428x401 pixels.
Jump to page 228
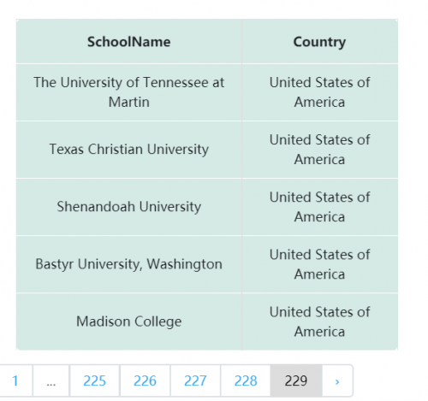click(246, 380)
